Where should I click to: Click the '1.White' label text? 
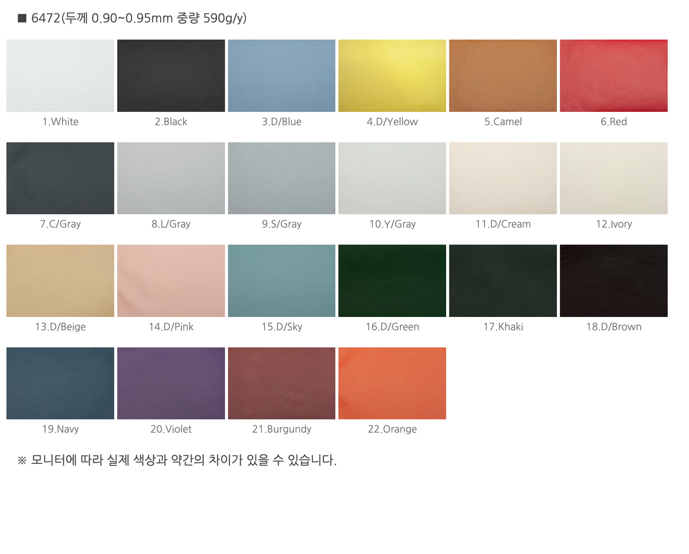click(x=60, y=122)
